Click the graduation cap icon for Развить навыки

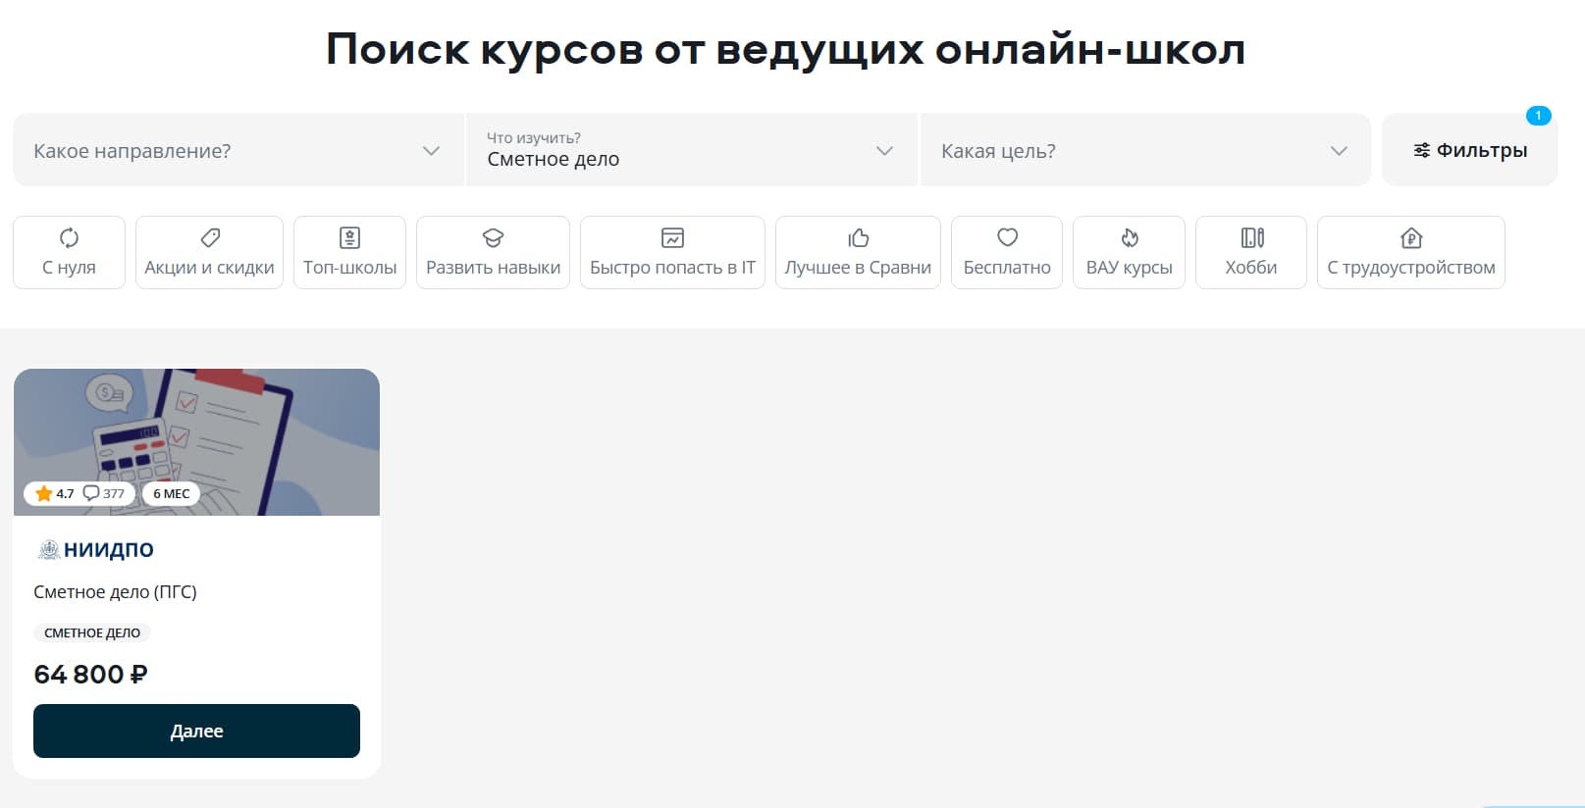(x=493, y=237)
